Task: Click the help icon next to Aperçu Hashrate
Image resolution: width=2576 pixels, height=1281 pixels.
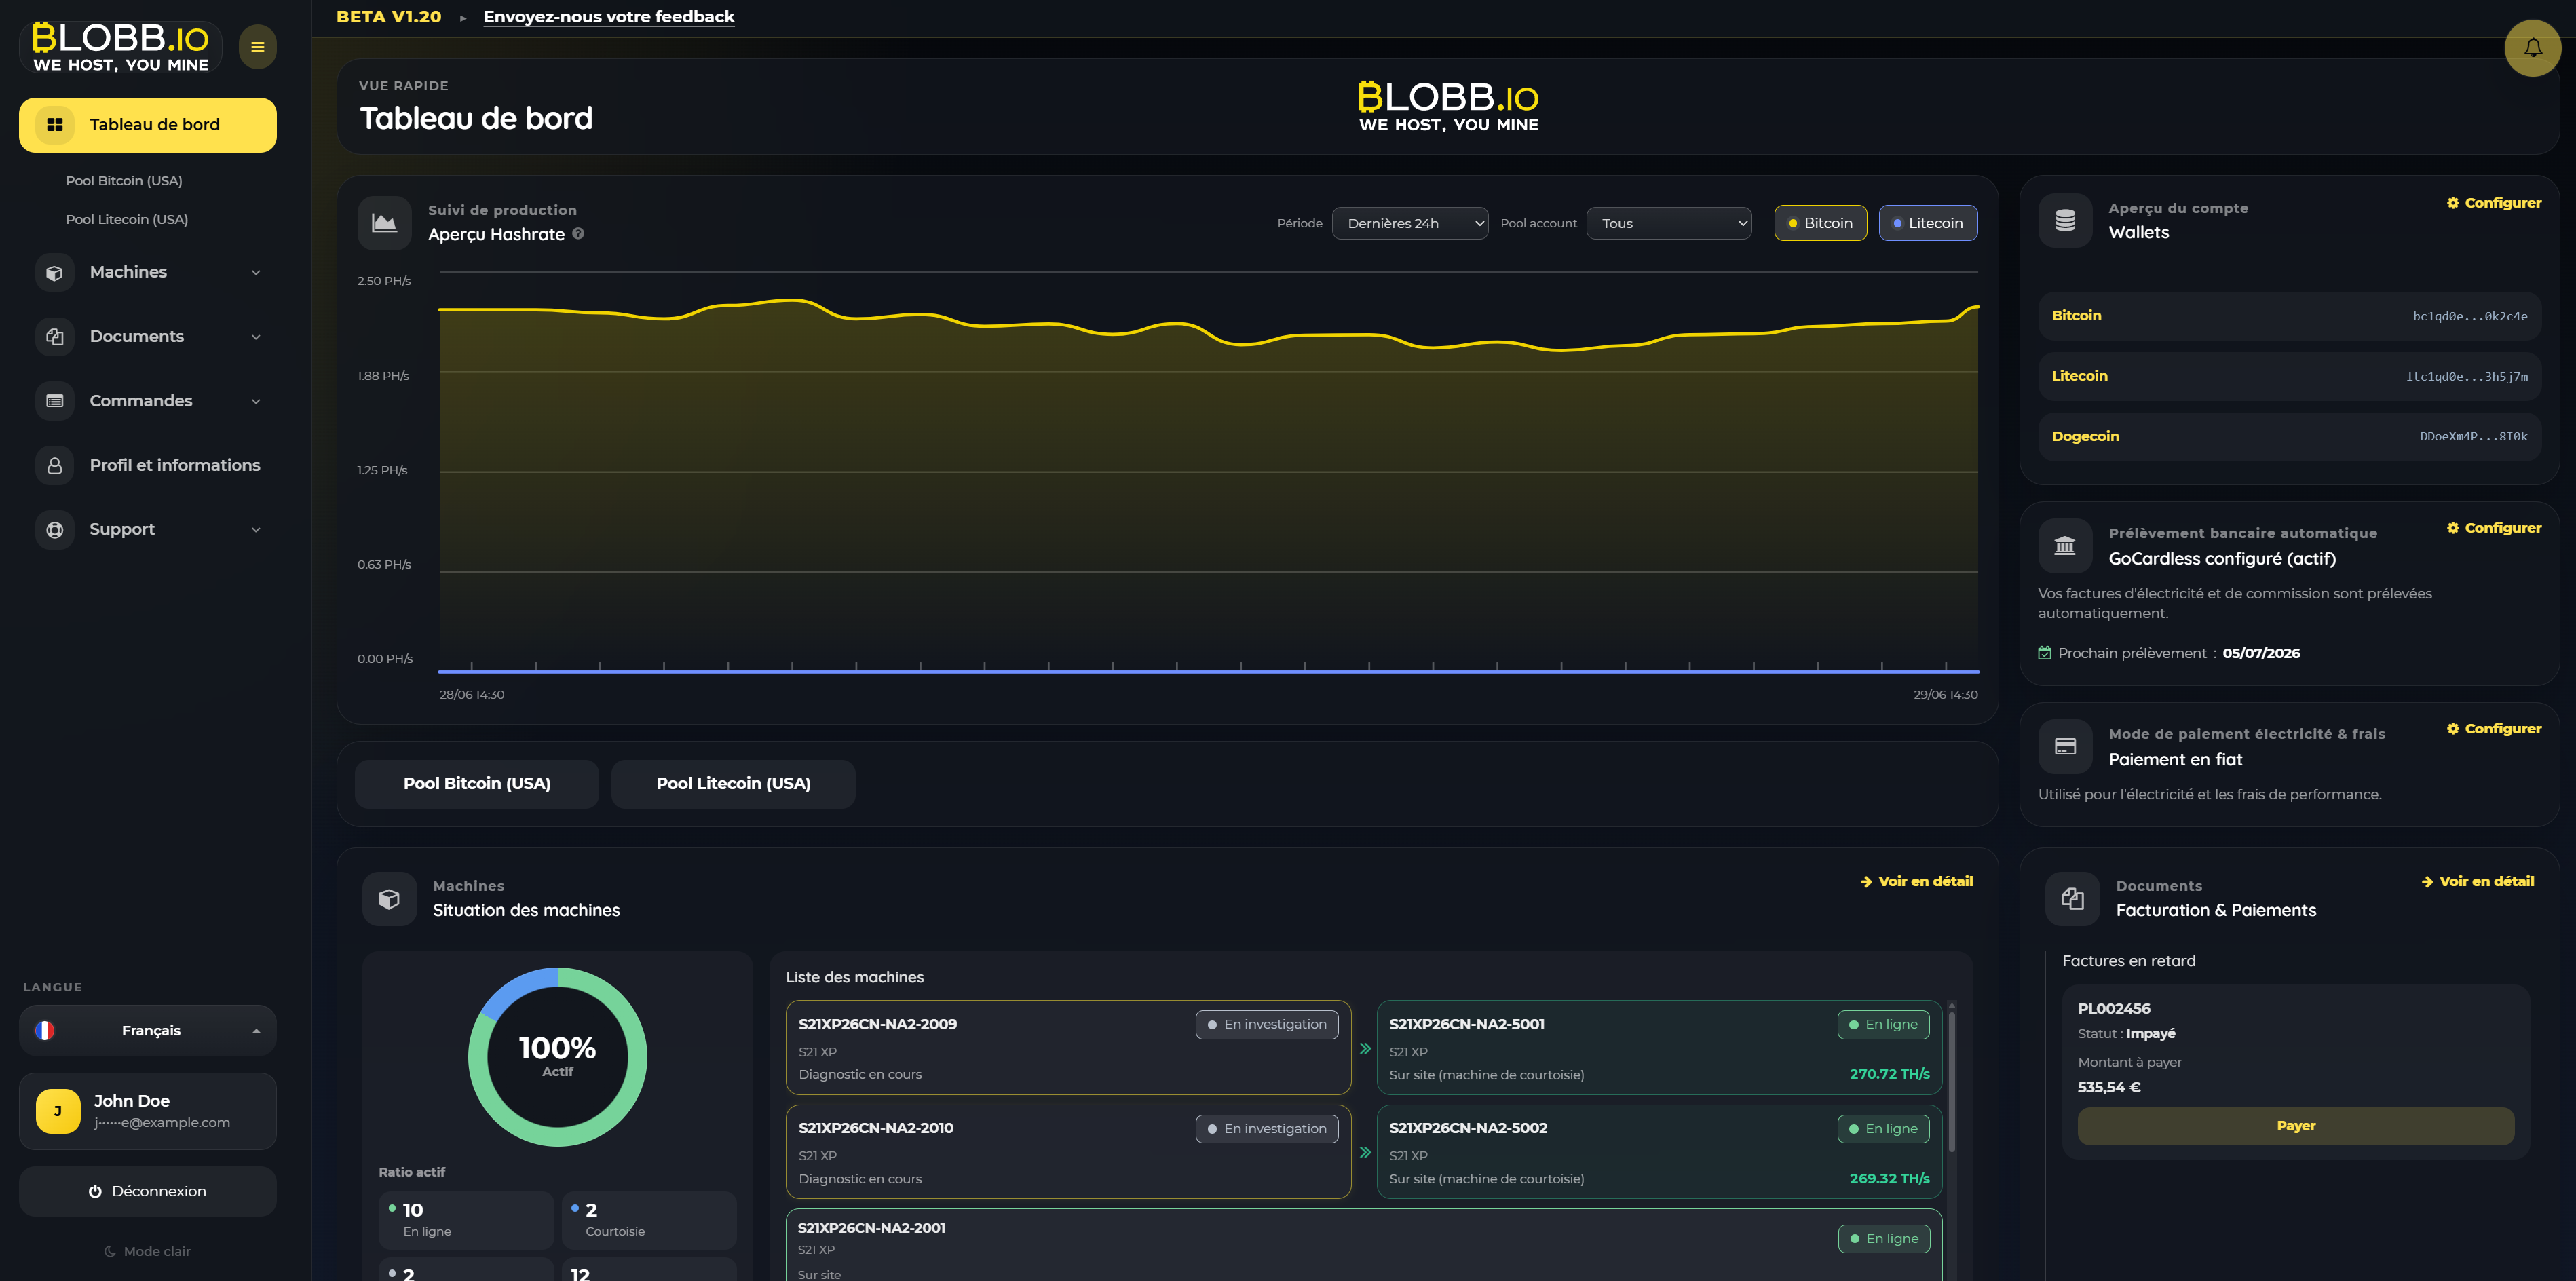Action: 578,234
